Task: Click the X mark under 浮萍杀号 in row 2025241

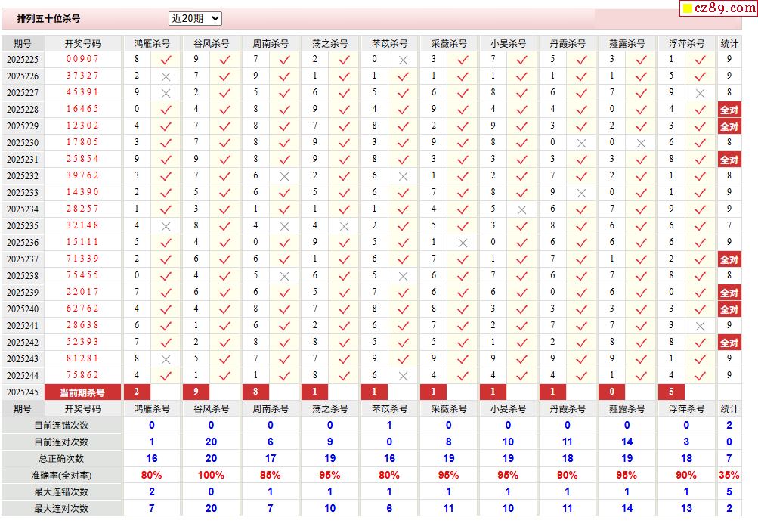Action: 700,327
